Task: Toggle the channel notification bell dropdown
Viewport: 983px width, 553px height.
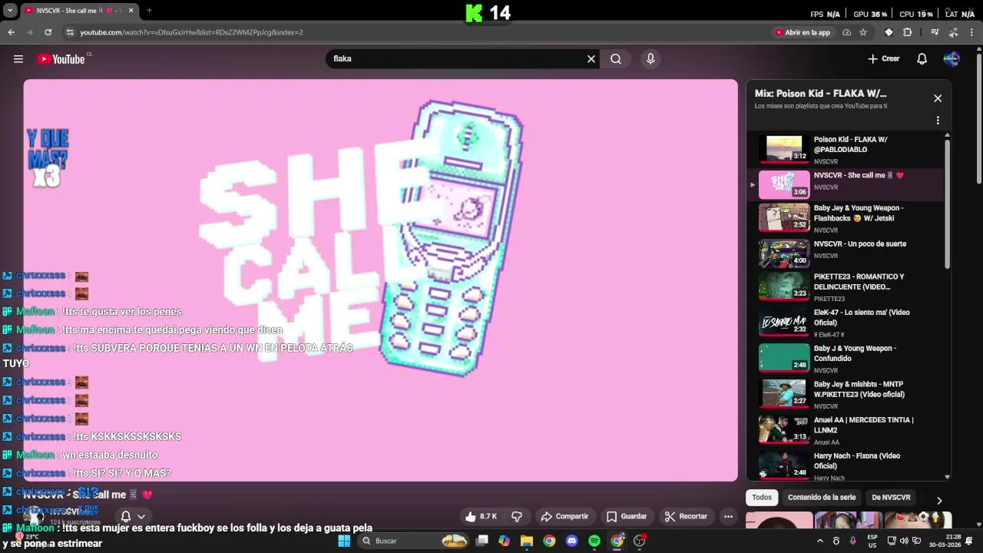Action: tap(133, 517)
